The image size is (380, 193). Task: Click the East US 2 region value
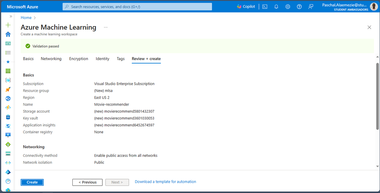(x=102, y=97)
